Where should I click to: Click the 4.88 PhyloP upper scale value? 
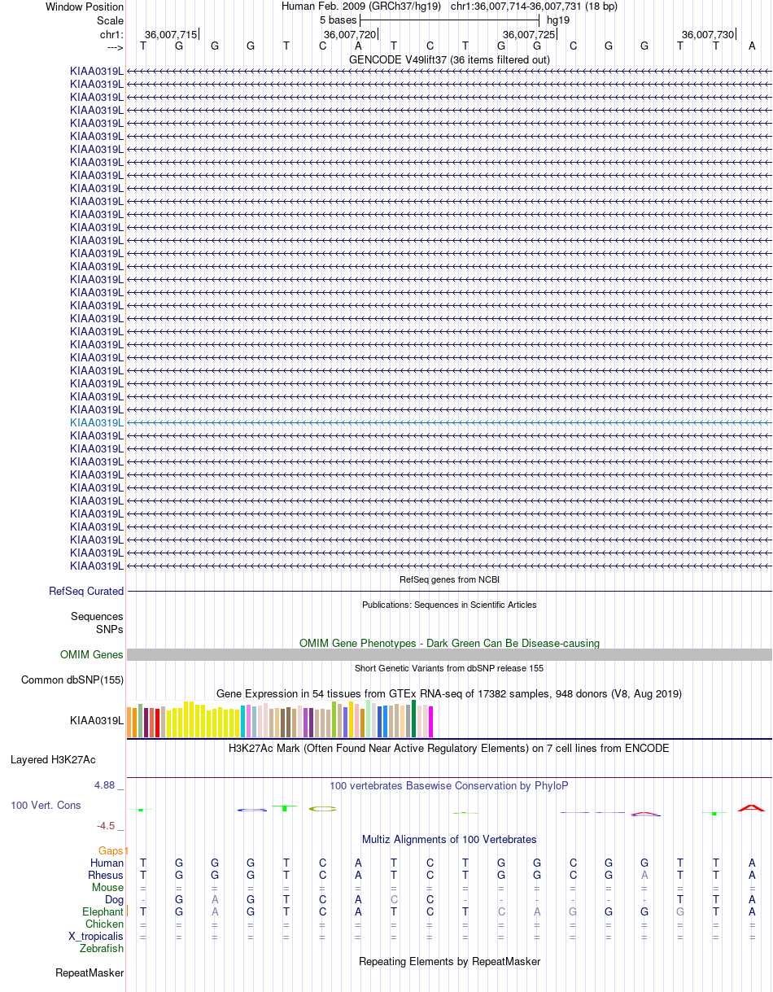[x=109, y=785]
